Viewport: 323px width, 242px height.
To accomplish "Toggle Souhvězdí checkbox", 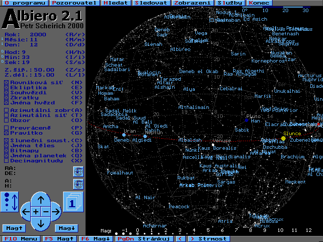I will click(x=7, y=93).
